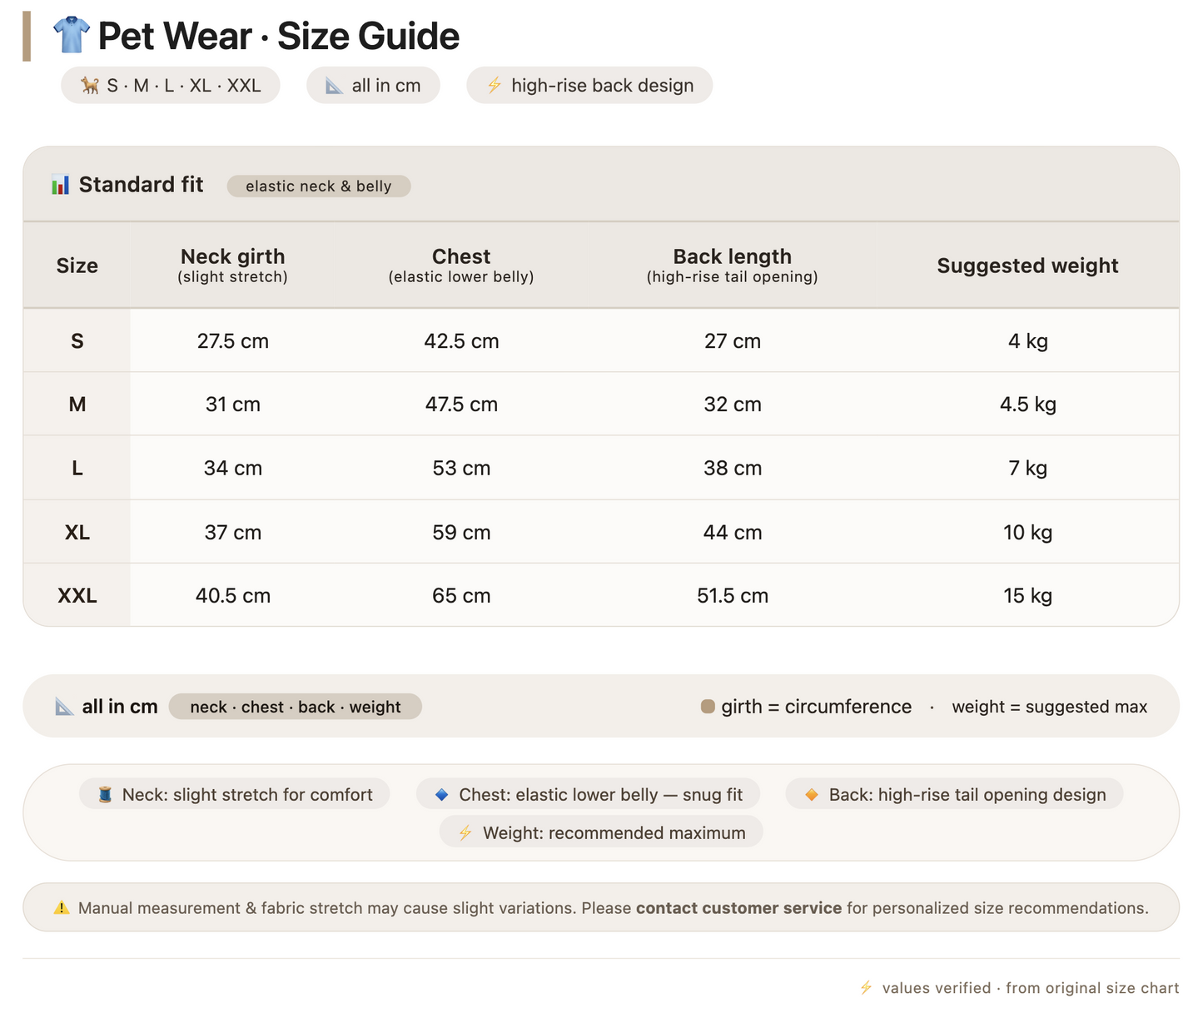1203x1023 pixels.
Task: Click the ruler icon beside 'all in cm' pill
Action: click(x=335, y=85)
